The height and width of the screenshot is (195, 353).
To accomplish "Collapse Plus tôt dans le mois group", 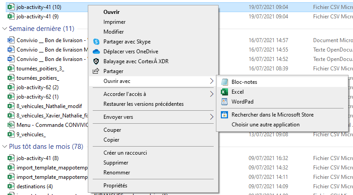I will pos(5,147).
